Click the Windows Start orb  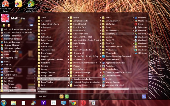pyautogui.click(x=3, y=103)
